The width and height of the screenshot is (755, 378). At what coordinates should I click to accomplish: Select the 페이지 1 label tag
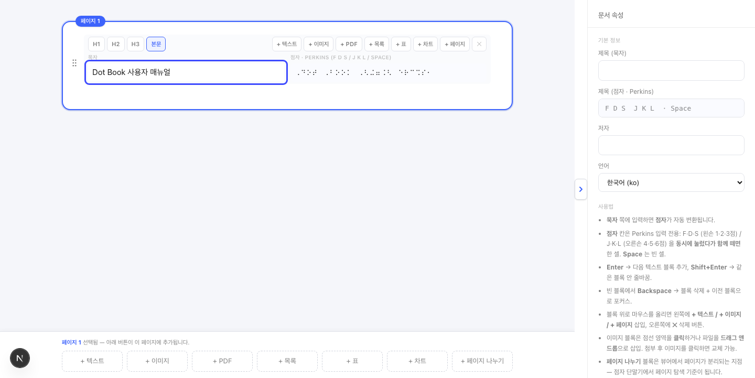[x=90, y=21]
